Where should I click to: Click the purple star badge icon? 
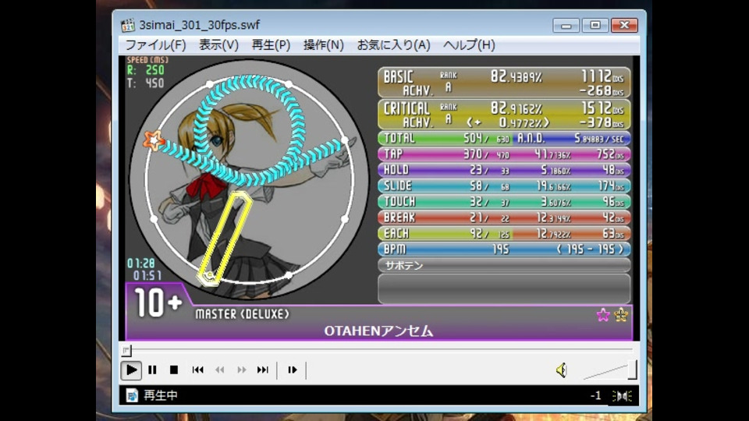(603, 315)
